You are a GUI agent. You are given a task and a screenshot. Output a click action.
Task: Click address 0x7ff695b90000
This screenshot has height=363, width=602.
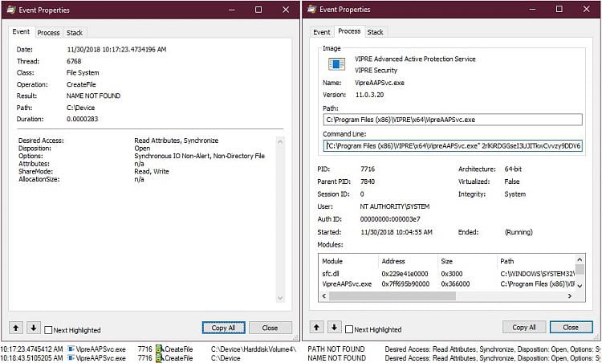tap(405, 284)
